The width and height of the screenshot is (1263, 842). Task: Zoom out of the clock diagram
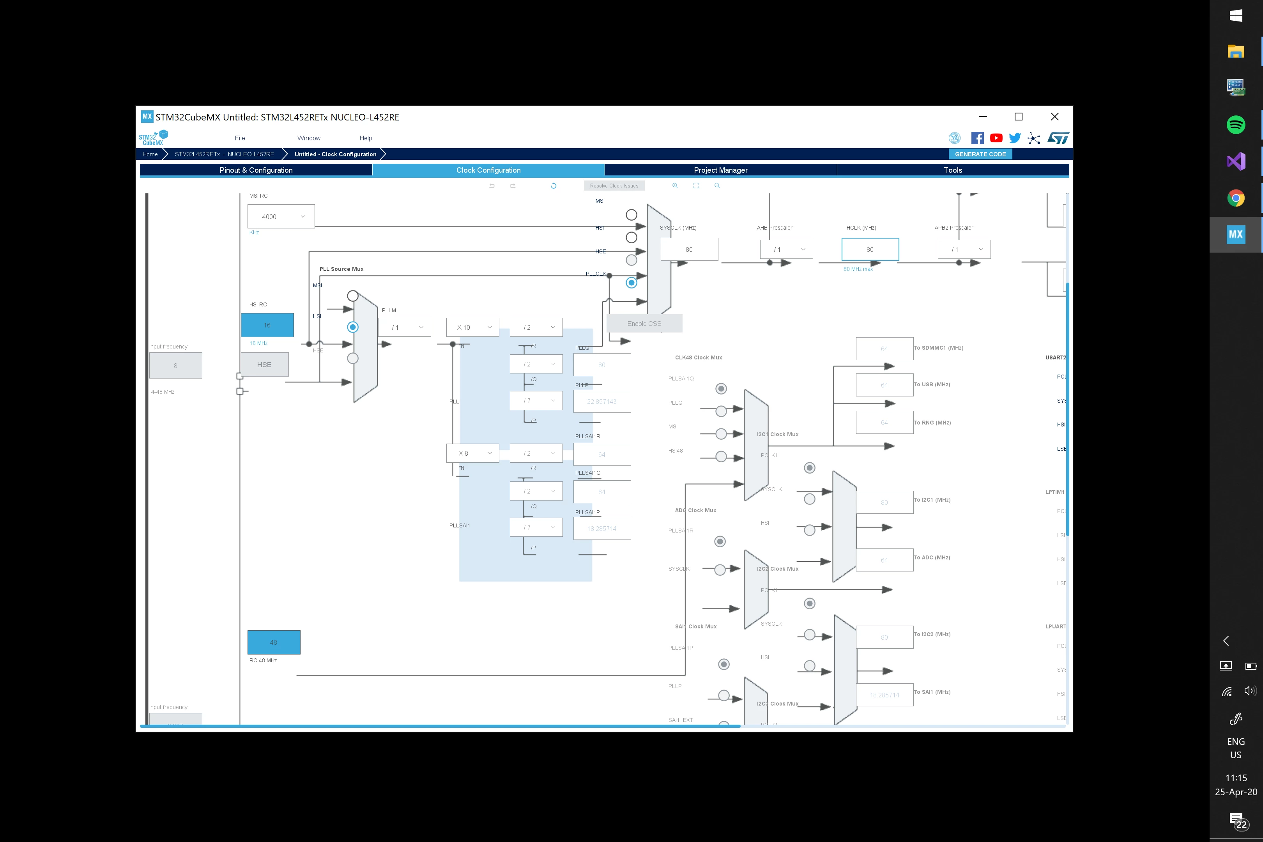coord(717,186)
